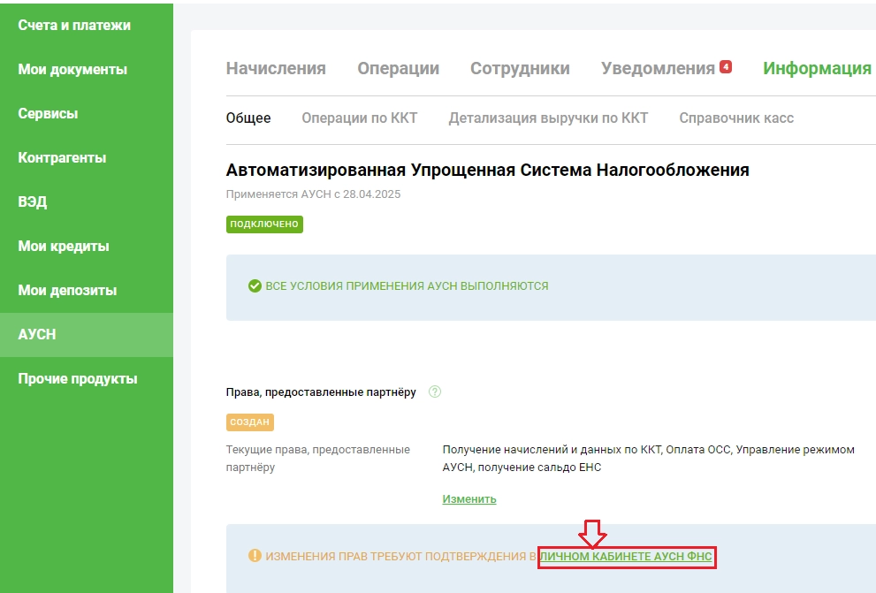
Task: Click the orange warning icon in rights notice
Action: [x=255, y=556]
